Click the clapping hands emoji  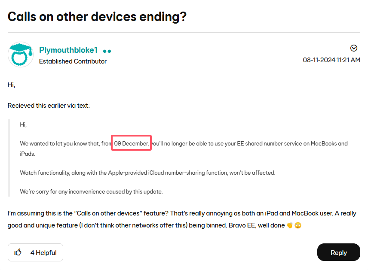(290, 225)
